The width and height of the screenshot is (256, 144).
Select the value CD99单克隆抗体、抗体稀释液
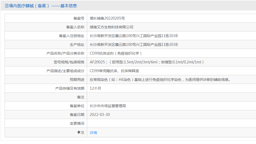click(x=115, y=71)
